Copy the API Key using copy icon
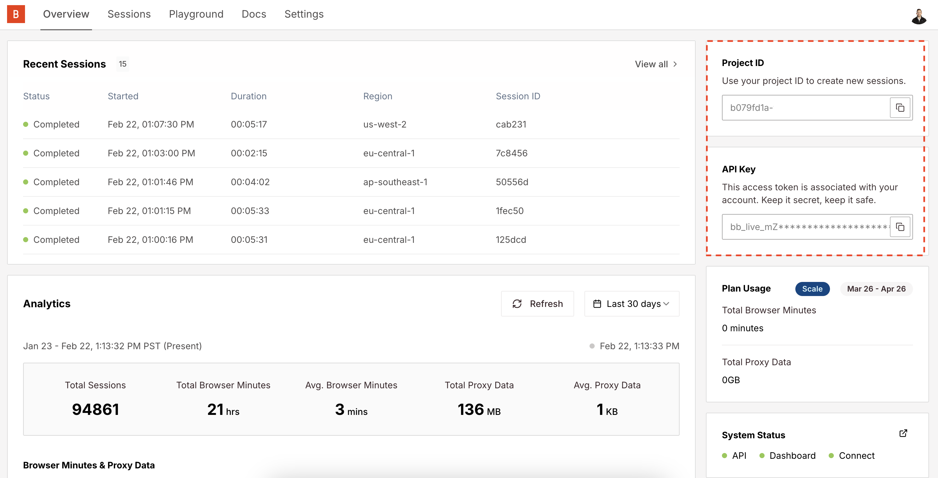The image size is (938, 478). pos(900,227)
